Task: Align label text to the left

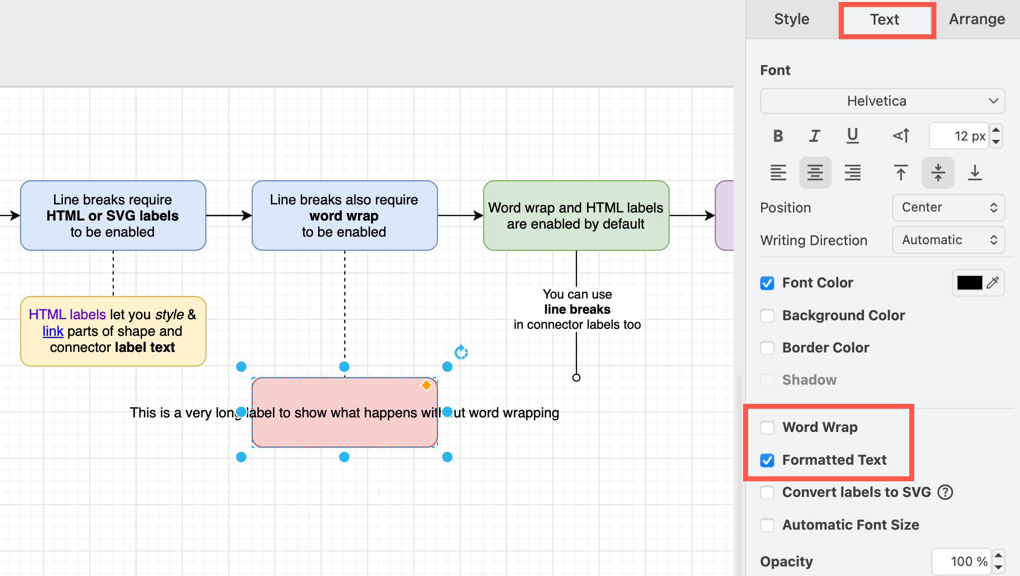Action: [x=778, y=173]
